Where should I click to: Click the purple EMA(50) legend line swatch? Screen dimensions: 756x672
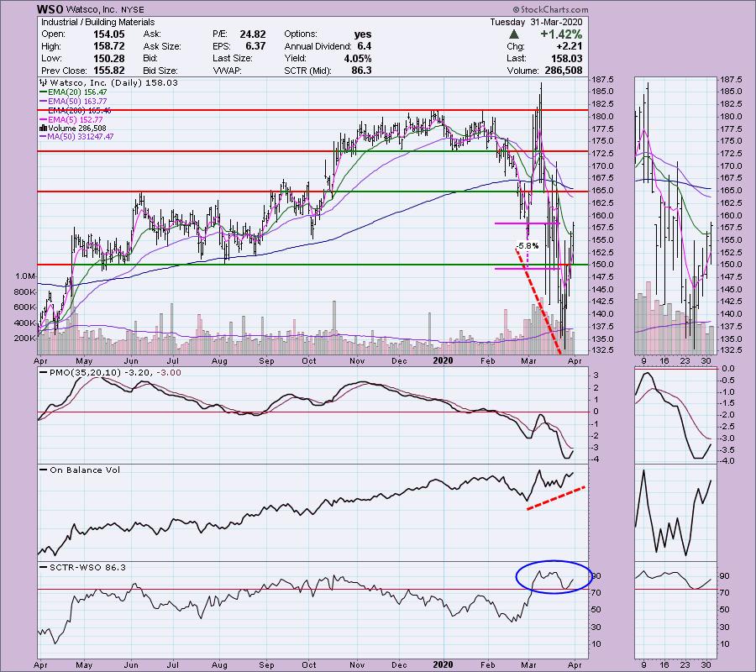pos(44,102)
